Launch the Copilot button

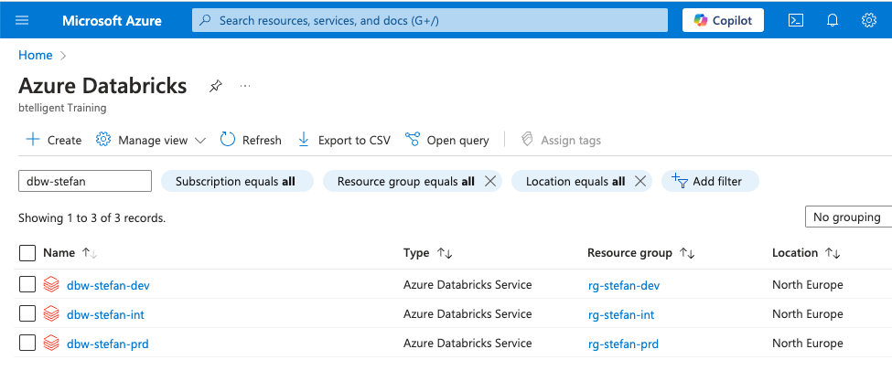click(x=723, y=20)
